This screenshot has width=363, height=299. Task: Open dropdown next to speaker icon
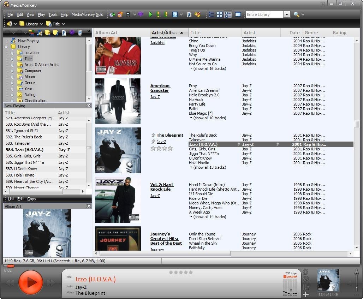click(15, 24)
